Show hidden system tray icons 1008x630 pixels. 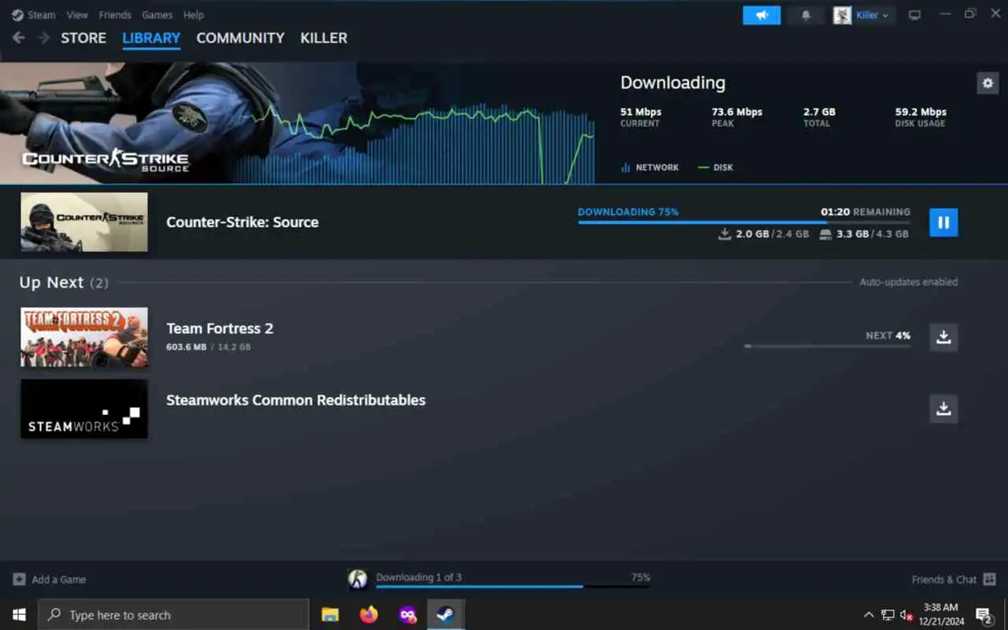tap(869, 615)
